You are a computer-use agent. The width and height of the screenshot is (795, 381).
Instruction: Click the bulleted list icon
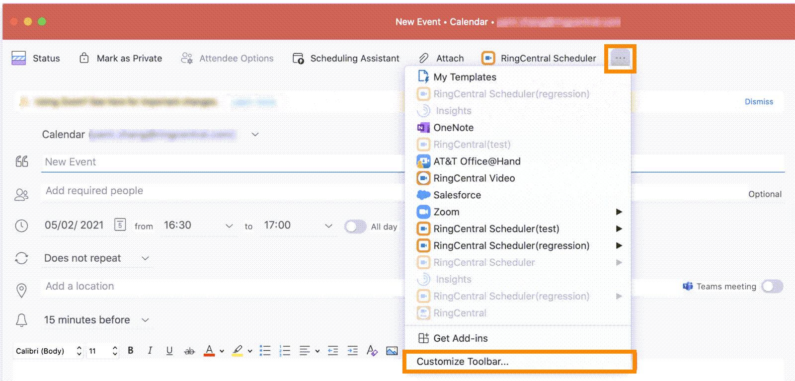pos(265,351)
